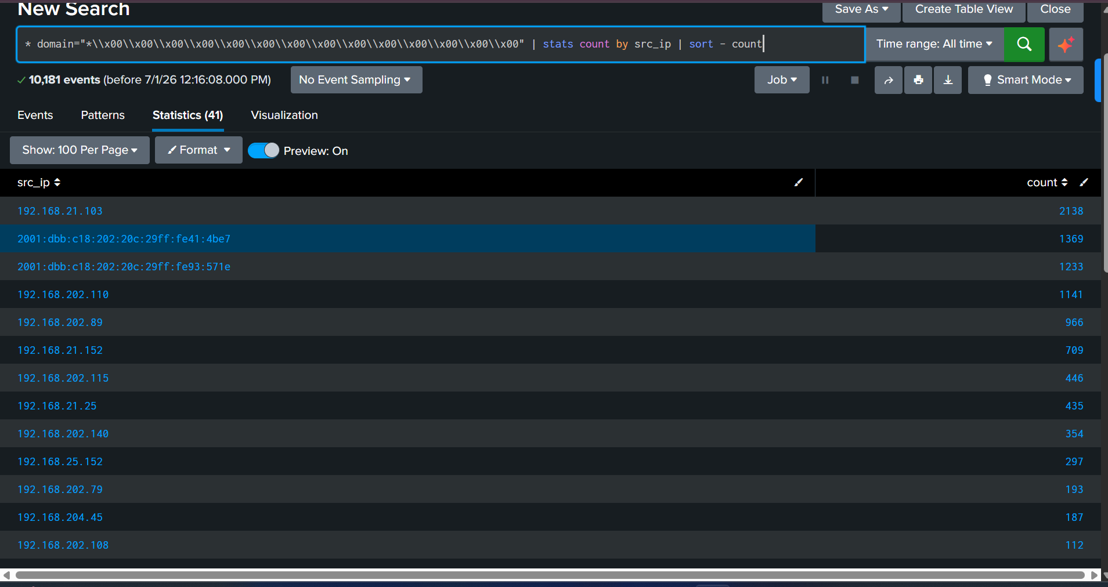Sort table by src_ip column header
Viewport: 1108px width, 587px height.
coord(39,183)
